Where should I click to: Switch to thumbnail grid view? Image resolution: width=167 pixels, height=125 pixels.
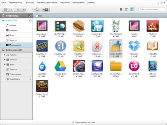pos(132,9)
